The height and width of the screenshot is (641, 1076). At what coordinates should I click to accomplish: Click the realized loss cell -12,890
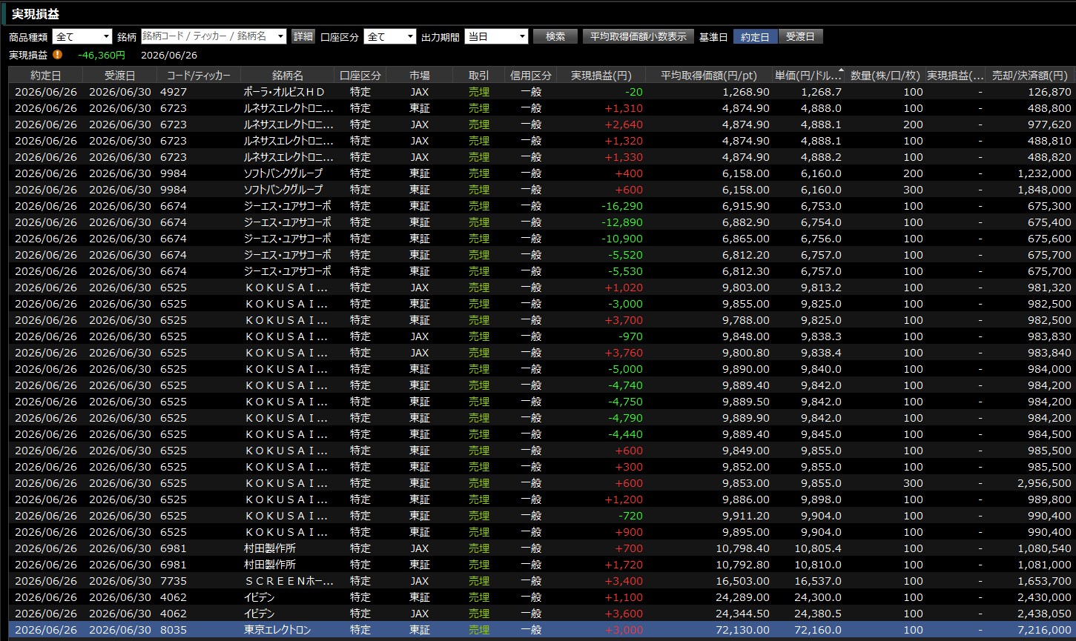pos(622,222)
